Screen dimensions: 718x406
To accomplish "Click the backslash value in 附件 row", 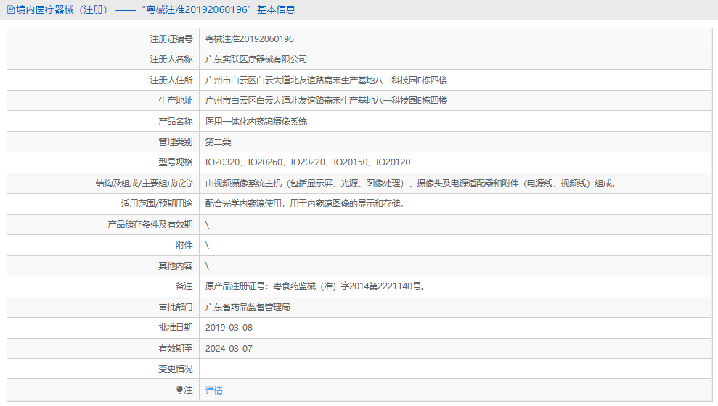I will coord(208,245).
